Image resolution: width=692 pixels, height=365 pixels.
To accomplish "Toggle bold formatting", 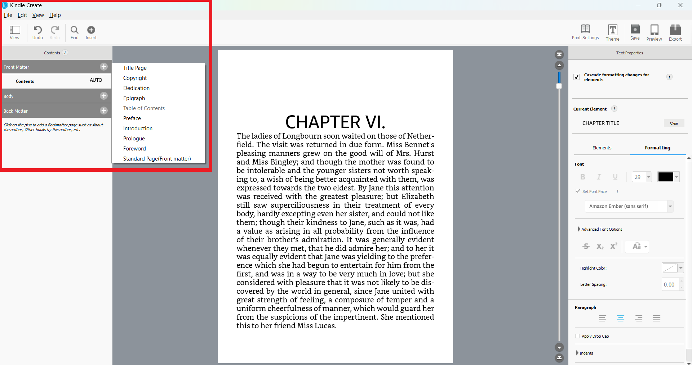I will point(583,177).
